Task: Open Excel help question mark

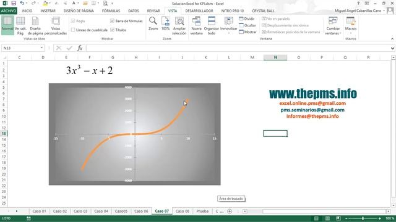Action: point(358,3)
